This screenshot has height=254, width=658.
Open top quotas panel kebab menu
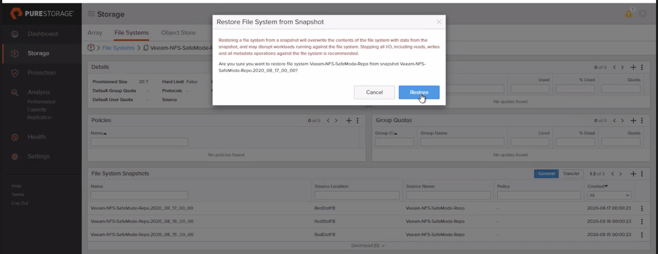tap(642, 67)
